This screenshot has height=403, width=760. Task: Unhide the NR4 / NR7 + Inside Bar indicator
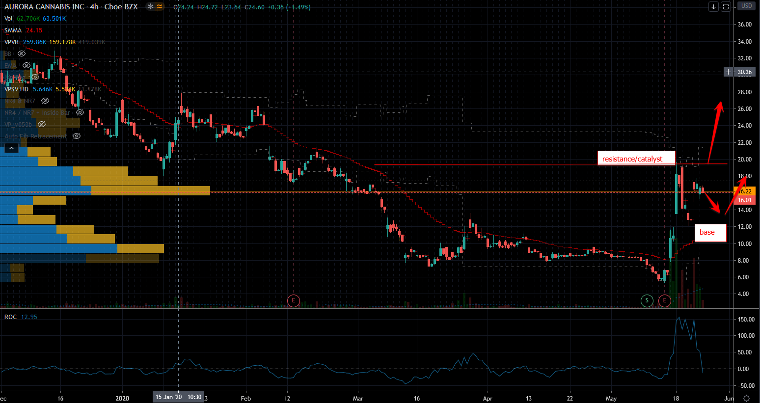click(x=80, y=112)
